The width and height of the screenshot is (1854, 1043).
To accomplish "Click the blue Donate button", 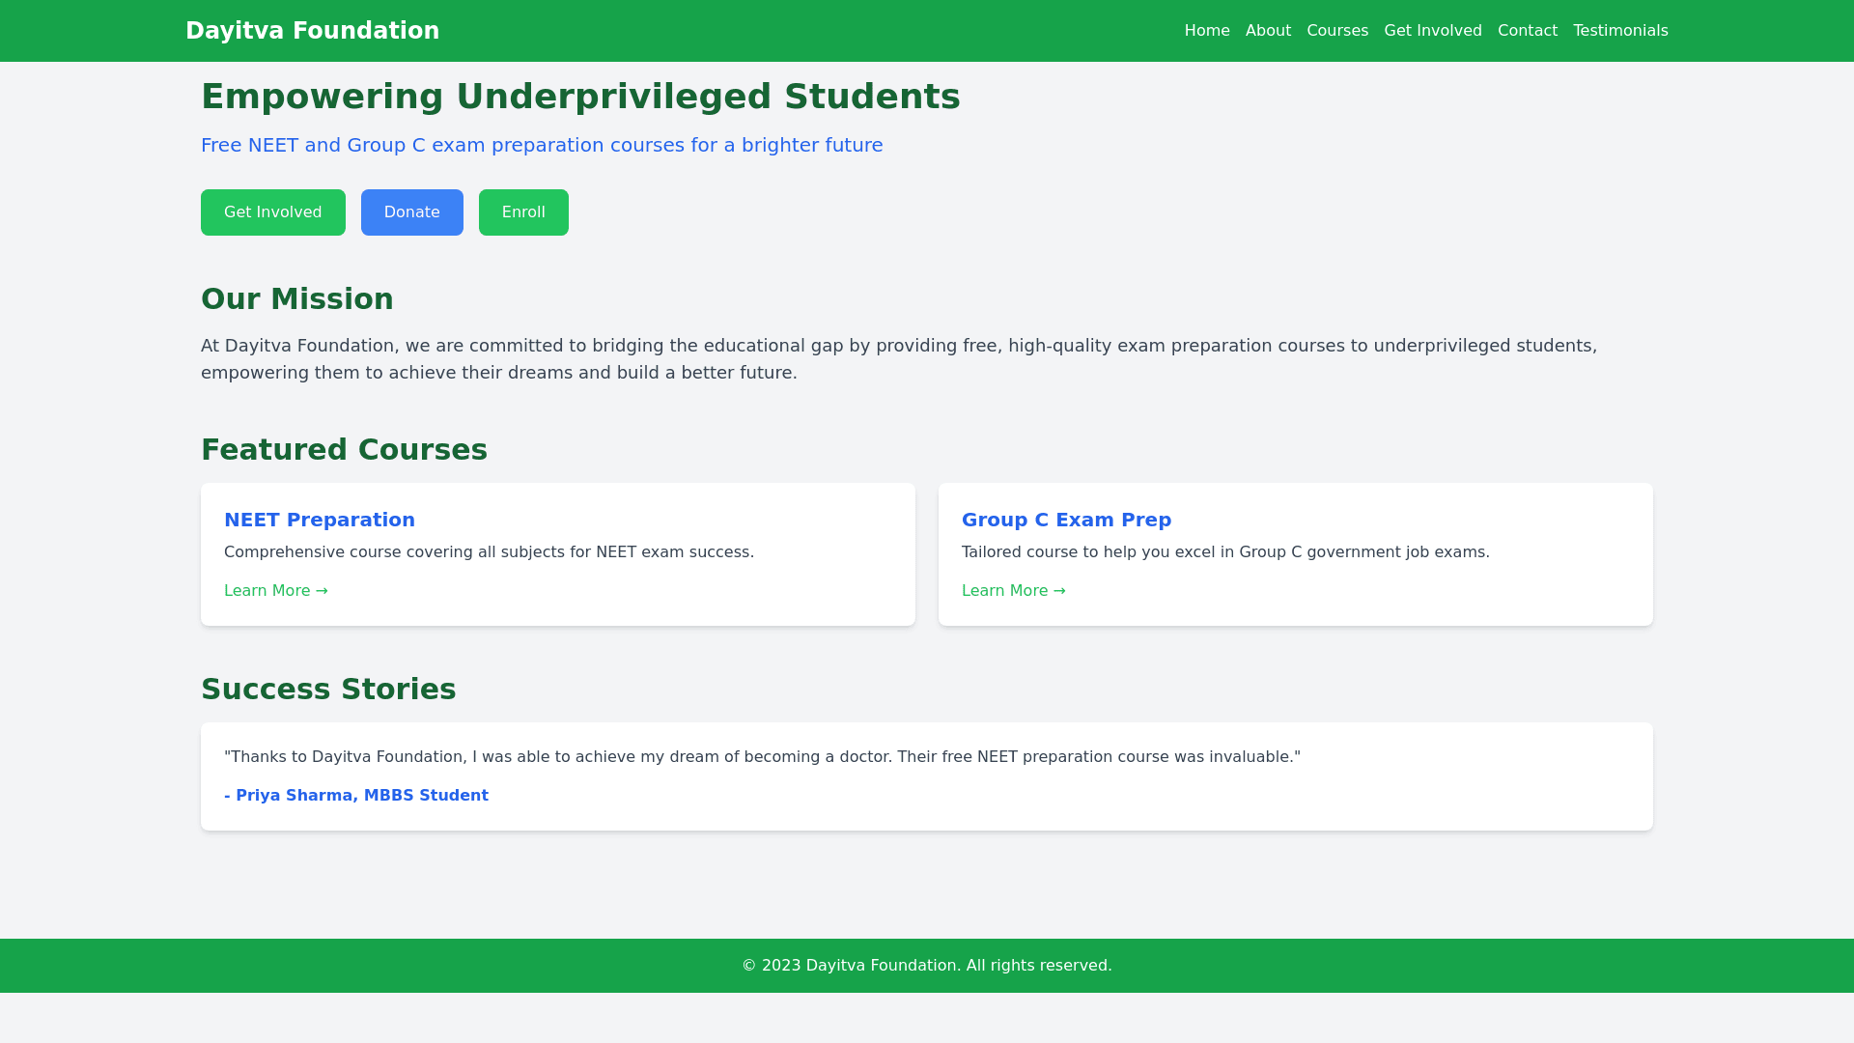I will coord(411,212).
